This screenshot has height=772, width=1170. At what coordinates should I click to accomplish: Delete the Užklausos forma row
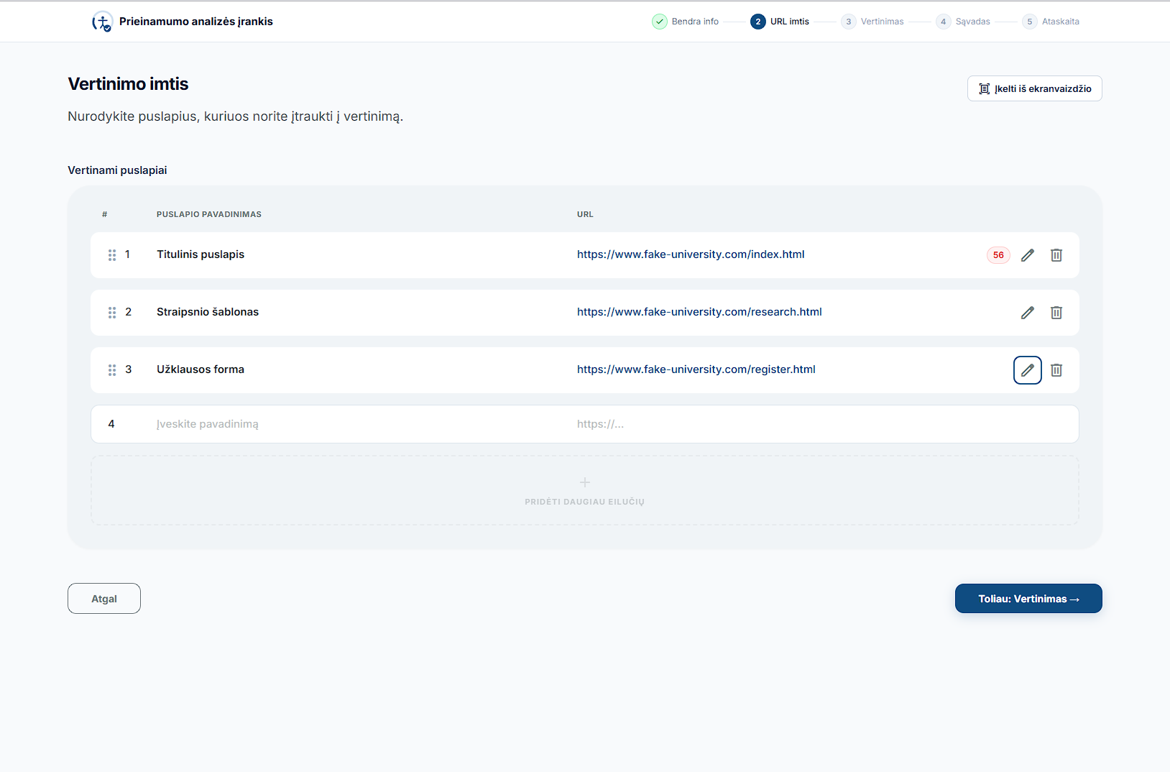[x=1056, y=370]
